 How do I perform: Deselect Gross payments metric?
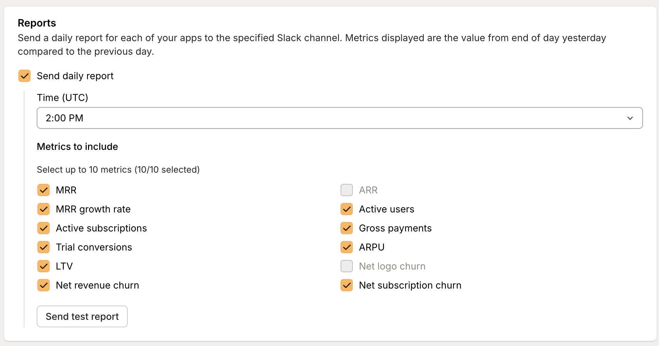(x=346, y=228)
